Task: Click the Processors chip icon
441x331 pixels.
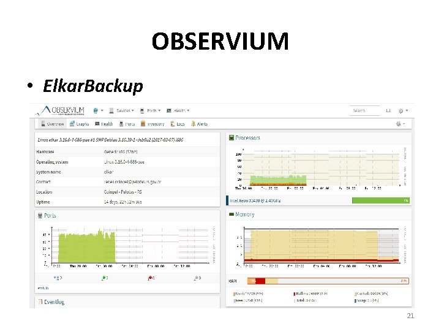Action: pyautogui.click(x=232, y=138)
